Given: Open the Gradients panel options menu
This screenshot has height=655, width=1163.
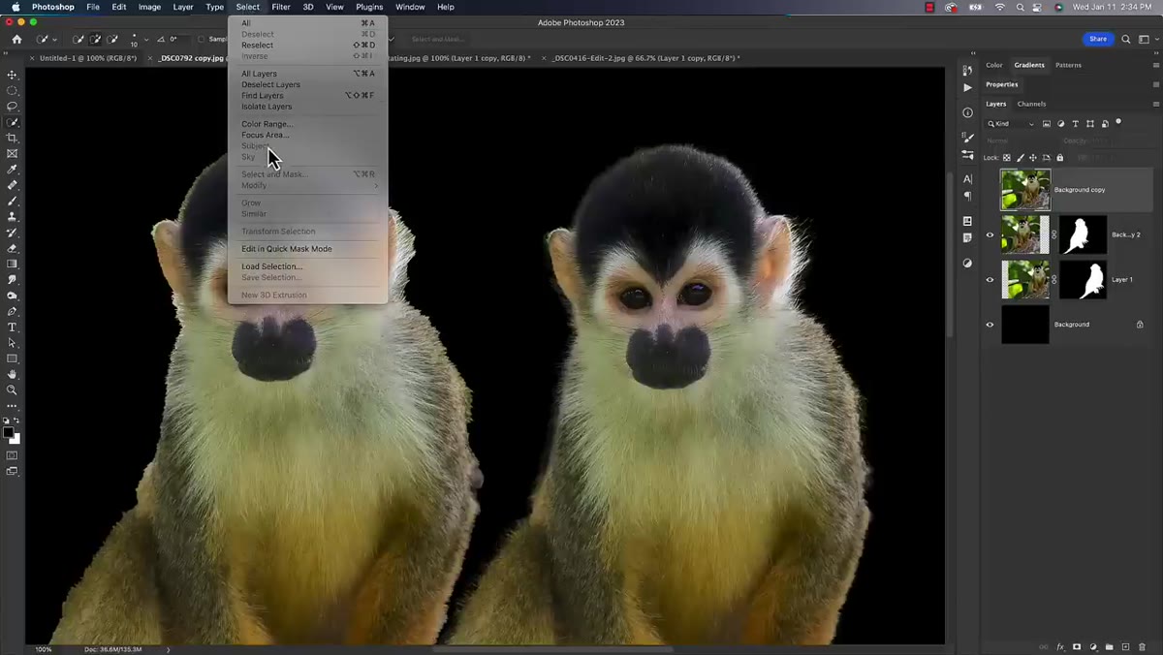Looking at the screenshot, I should [1156, 65].
